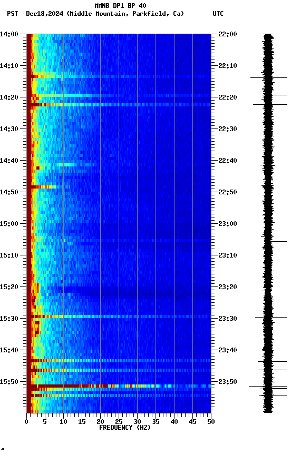Click the frequency axis label 15
This screenshot has height=455, width=291.
(82, 422)
